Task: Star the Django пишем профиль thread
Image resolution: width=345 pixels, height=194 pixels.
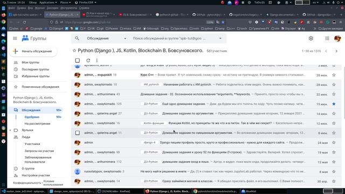Action: [x=334, y=142]
